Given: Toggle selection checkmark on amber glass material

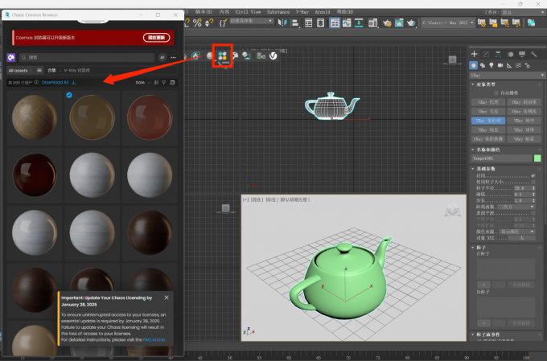Looking at the screenshot, I should tap(69, 95).
